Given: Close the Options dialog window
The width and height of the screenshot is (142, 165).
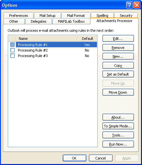Looking at the screenshot, I should point(137,5).
